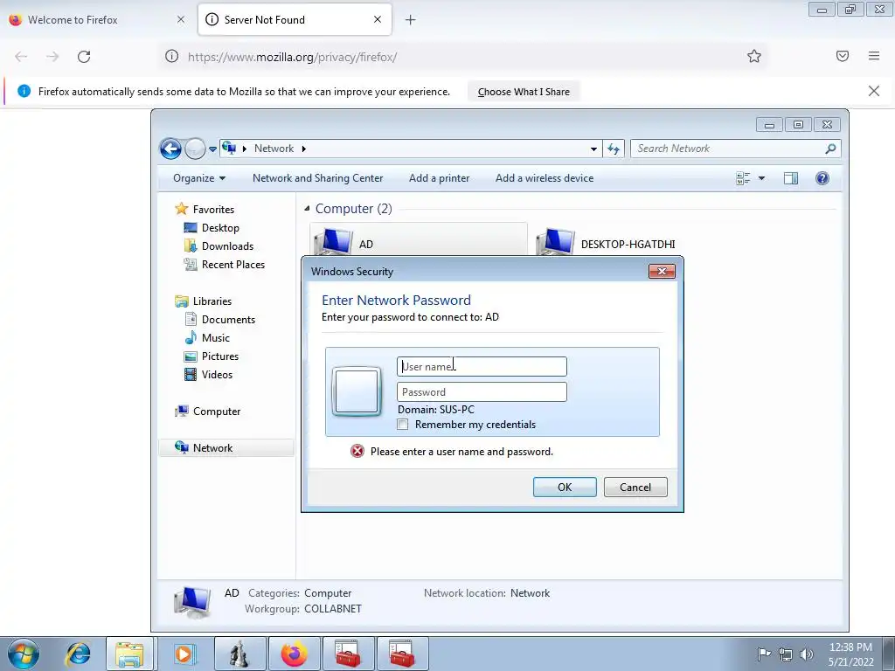Open the Videos library

217,374
